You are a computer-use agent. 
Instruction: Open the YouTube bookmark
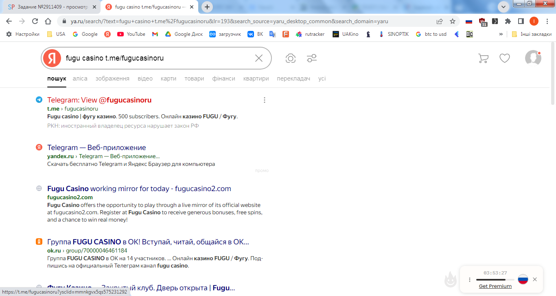click(131, 34)
